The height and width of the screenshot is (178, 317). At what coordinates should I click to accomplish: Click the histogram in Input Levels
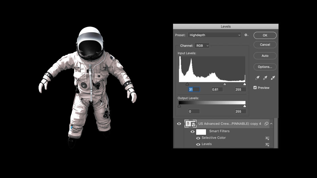(x=212, y=69)
